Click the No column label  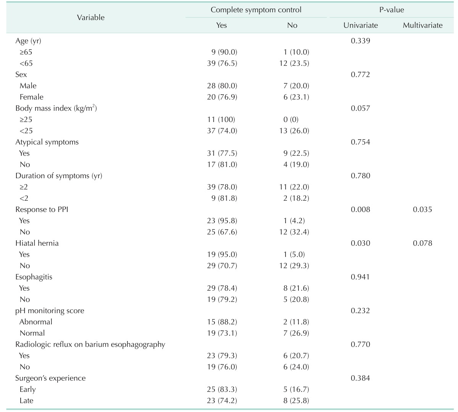tap(292, 25)
